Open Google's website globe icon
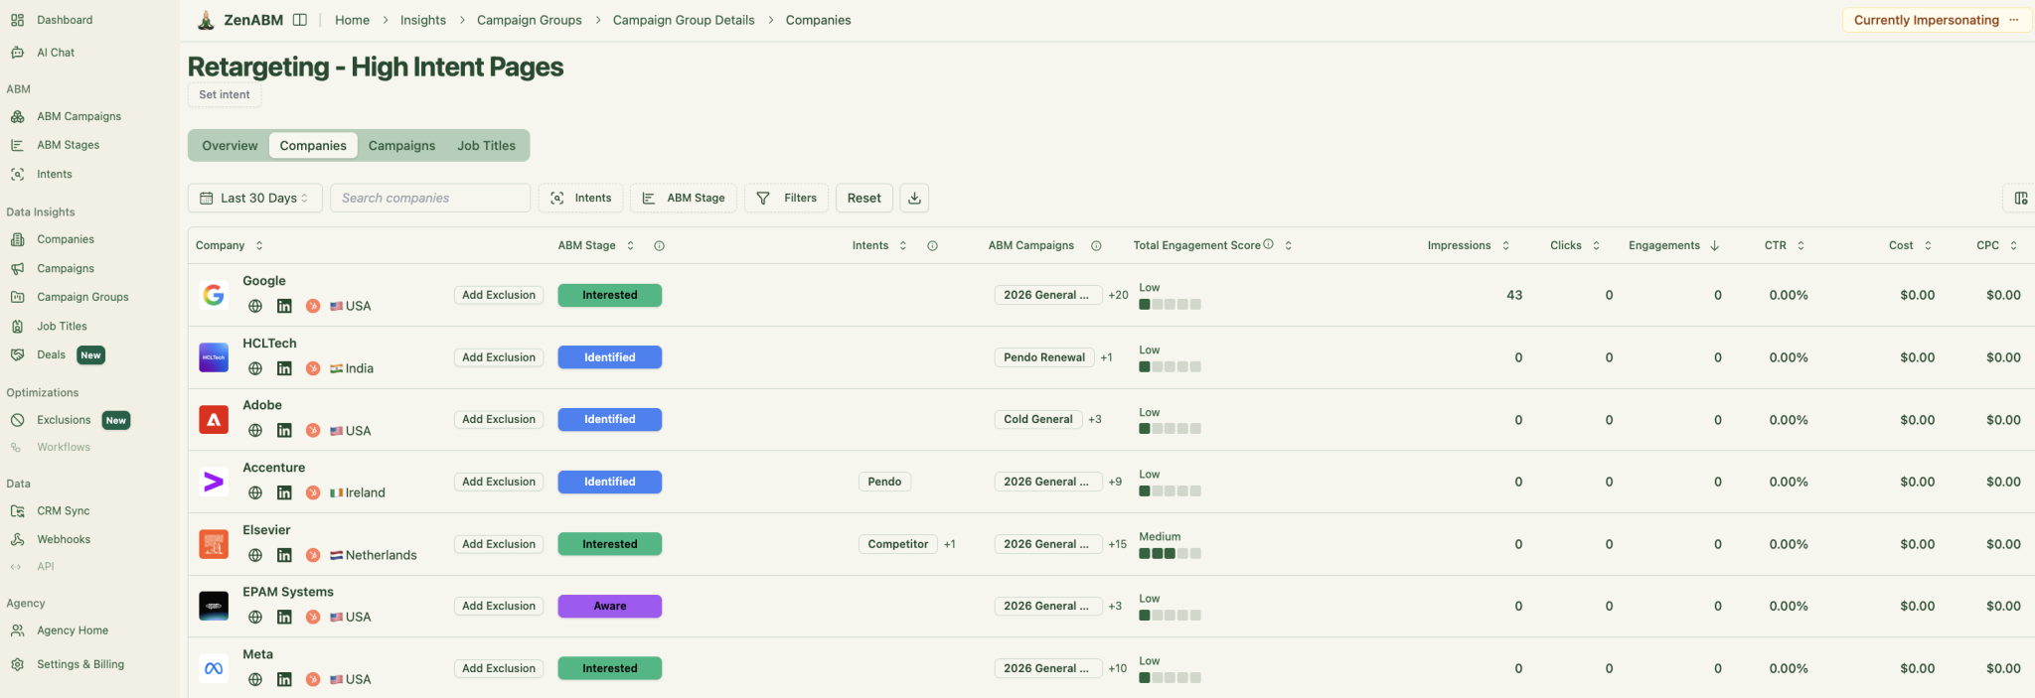Viewport: 2035px width, 698px height. 255,306
